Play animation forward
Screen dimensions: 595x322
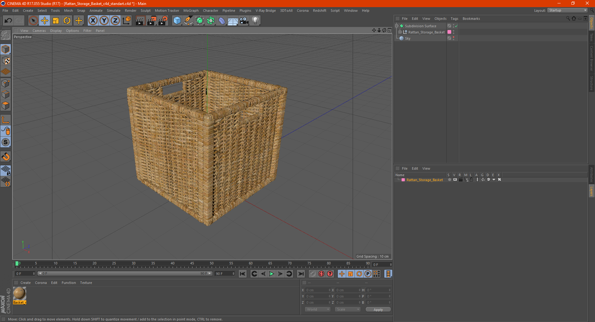click(271, 274)
